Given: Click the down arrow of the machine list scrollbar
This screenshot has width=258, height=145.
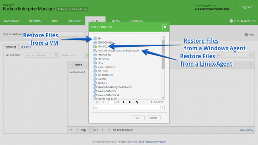Looking at the screenshot, I should coord(163,98).
